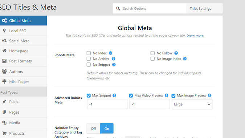Uncheck the Max Video Preview checkbox
Viewport: 245px width, 138px height.
click(x=131, y=96)
